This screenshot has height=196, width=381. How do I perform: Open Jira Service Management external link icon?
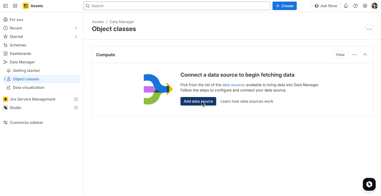click(x=76, y=99)
